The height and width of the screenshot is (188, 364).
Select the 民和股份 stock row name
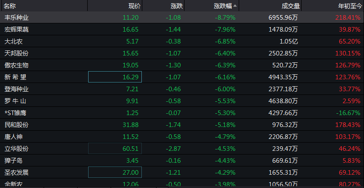[17, 125]
